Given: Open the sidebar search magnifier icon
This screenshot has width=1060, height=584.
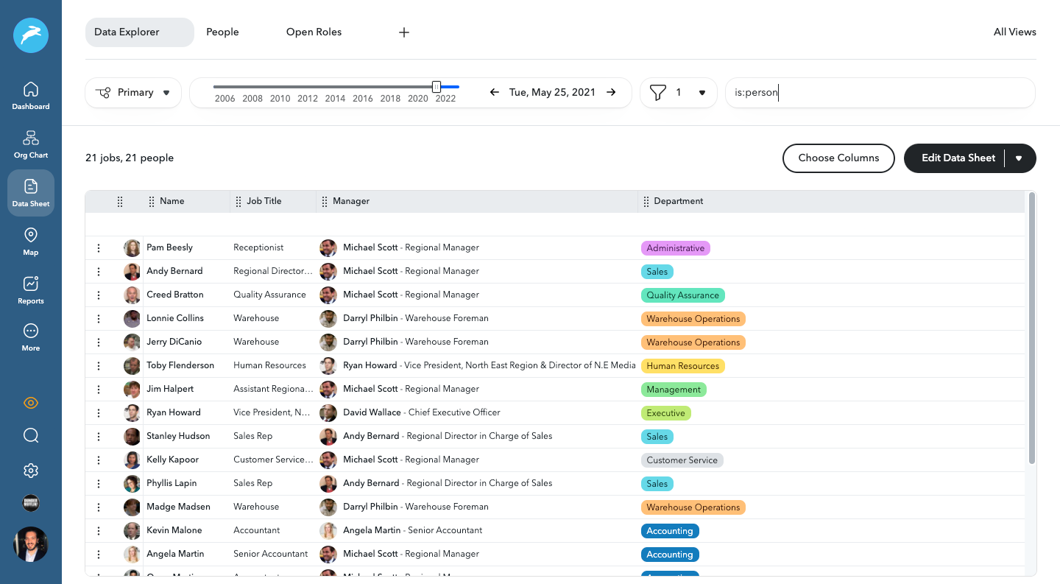Looking at the screenshot, I should 31,436.
